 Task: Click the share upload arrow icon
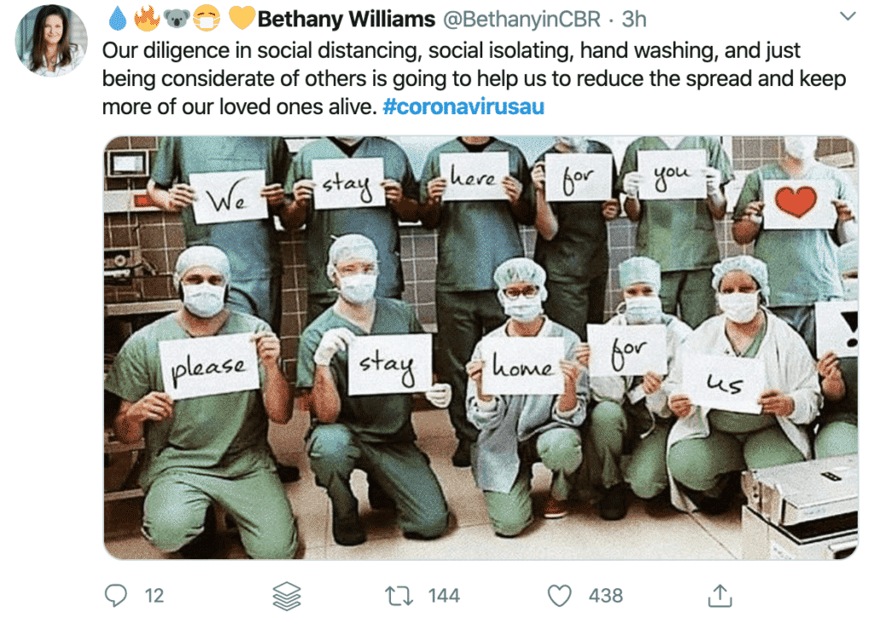click(720, 595)
